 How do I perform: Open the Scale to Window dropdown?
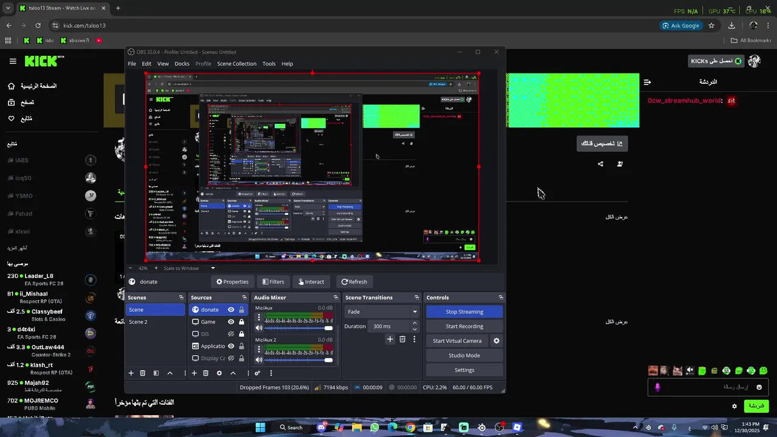(x=189, y=268)
